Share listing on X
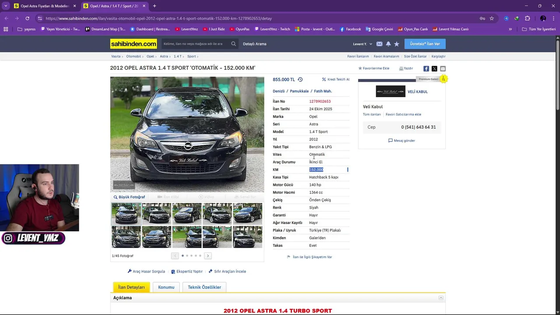The image size is (560, 315). pyautogui.click(x=434, y=69)
